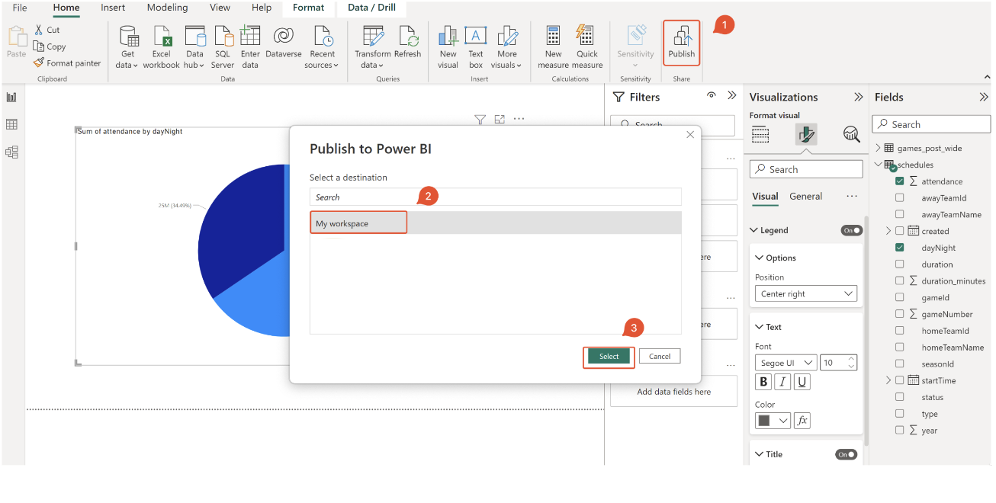This screenshot has width=996, height=503.
Task: Toggle the Title On switch
Action: pos(847,454)
